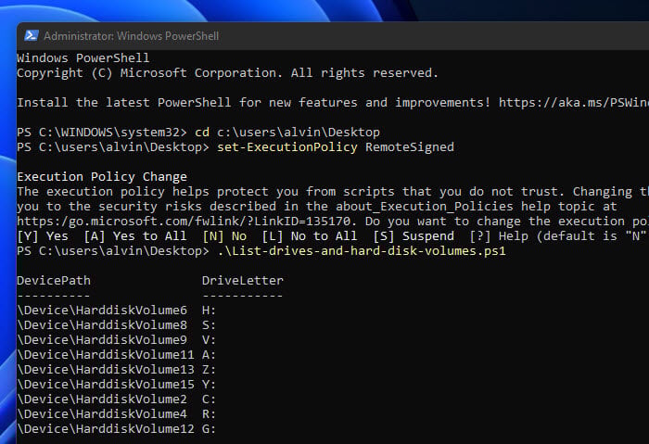Click the DriveLetter column header
649x444 pixels.
(x=243, y=281)
